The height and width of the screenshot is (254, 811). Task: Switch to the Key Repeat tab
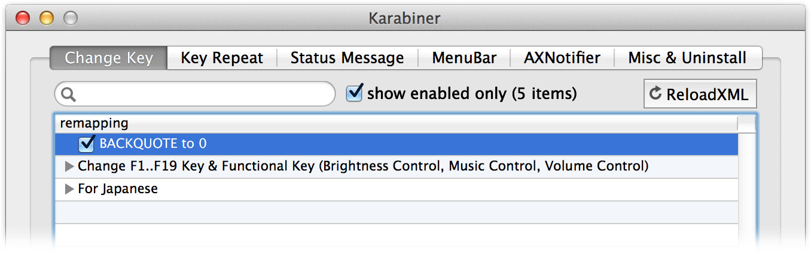[222, 58]
